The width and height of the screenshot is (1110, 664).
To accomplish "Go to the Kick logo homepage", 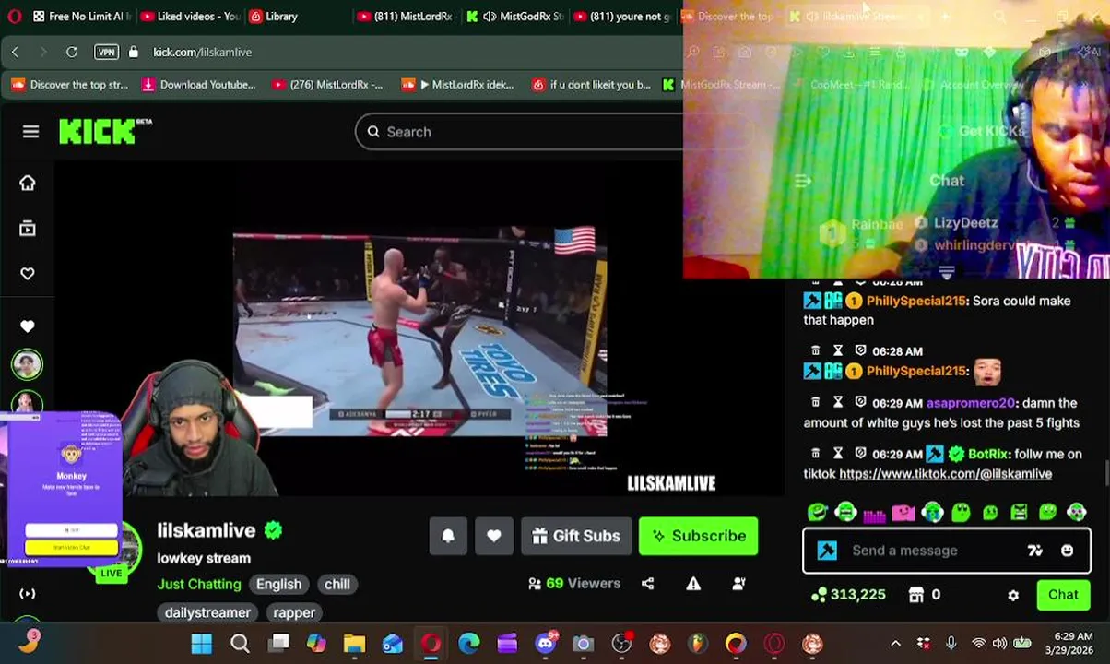I will click(98, 132).
